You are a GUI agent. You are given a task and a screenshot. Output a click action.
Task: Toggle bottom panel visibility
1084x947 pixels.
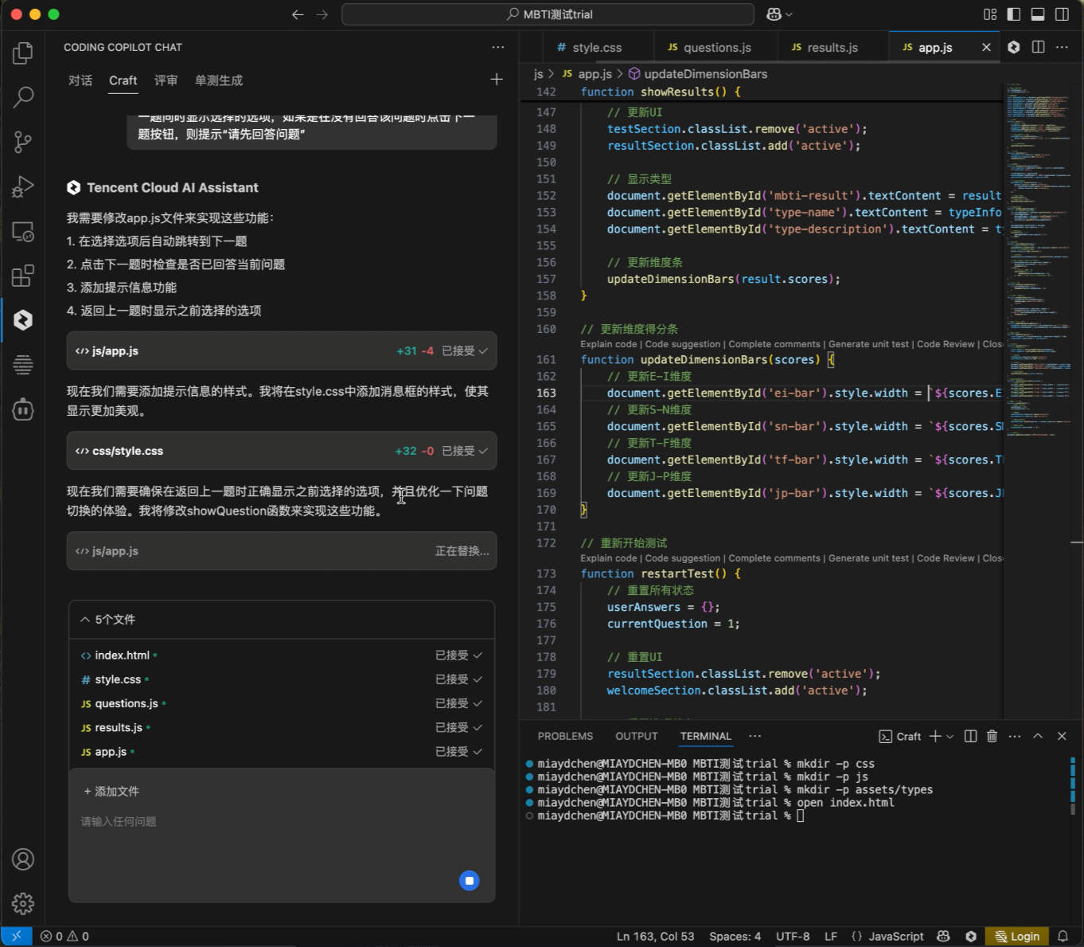point(1038,14)
